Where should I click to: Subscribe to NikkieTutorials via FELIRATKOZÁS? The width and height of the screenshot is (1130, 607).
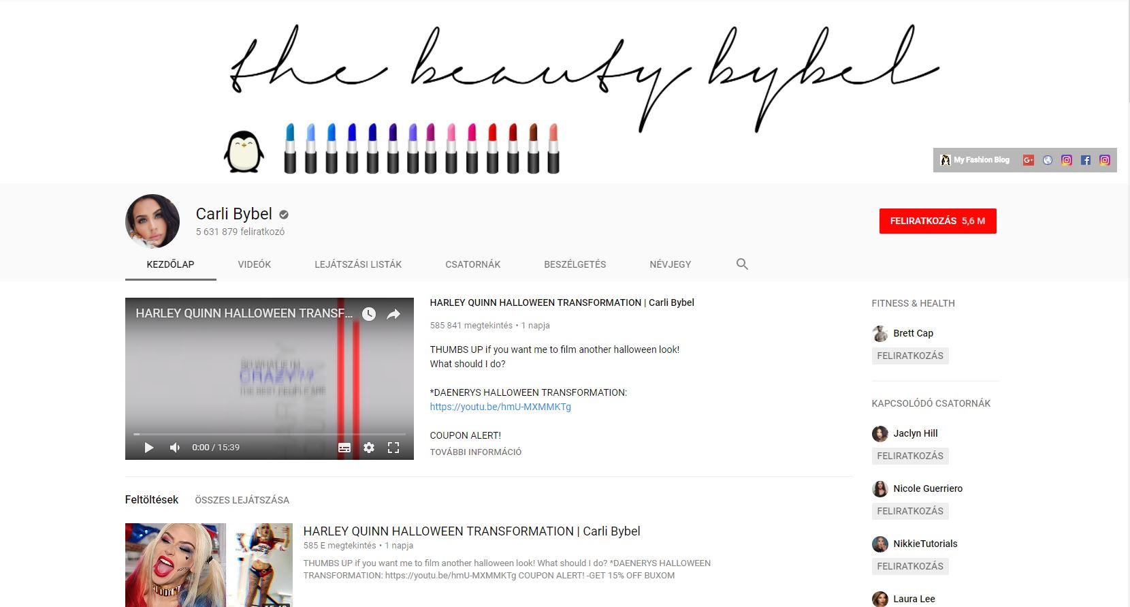click(x=910, y=566)
